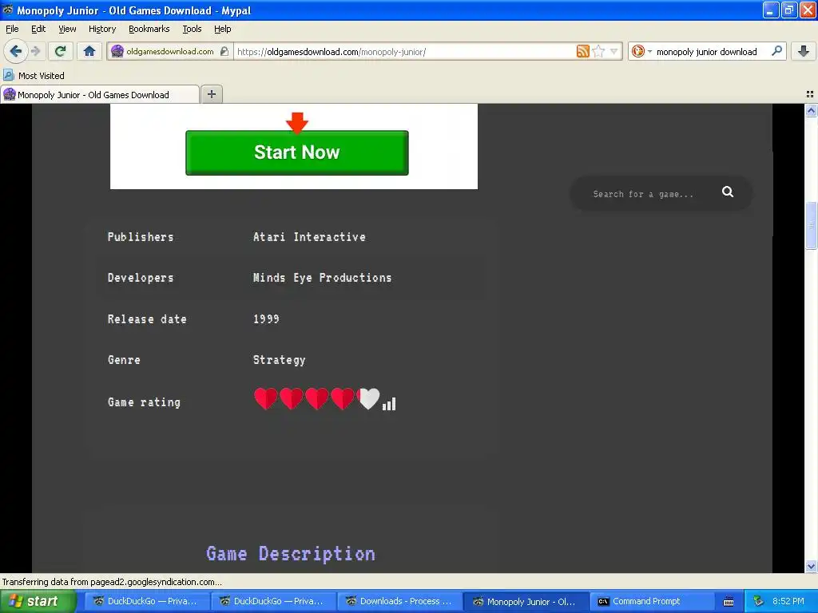Open the Windows Start button
The width and height of the screenshot is (818, 613).
point(38,601)
